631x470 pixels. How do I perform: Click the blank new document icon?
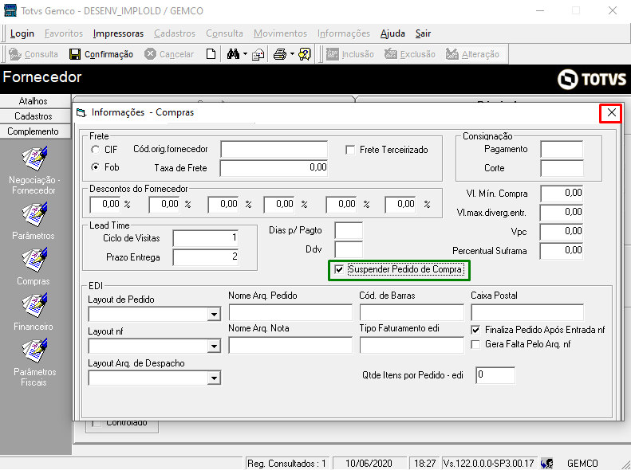[211, 54]
